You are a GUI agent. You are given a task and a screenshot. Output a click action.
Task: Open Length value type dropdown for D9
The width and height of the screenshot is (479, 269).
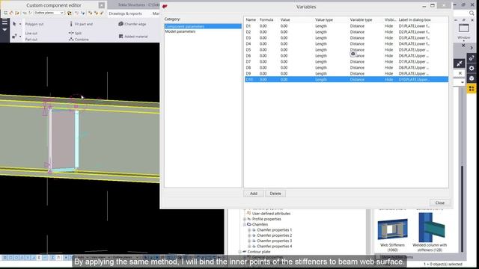point(321,73)
